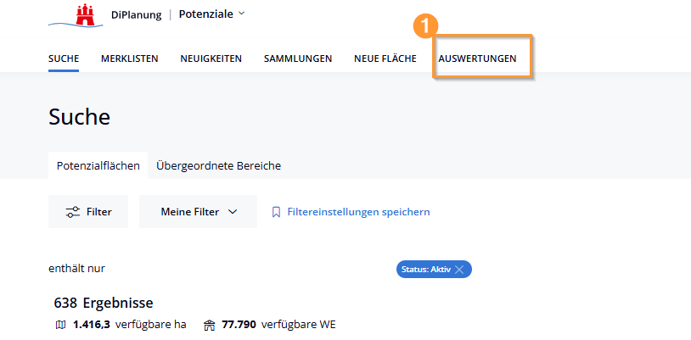Click Filtereinstellungen speichern link
Screen dimensions: 691x340
coord(358,212)
